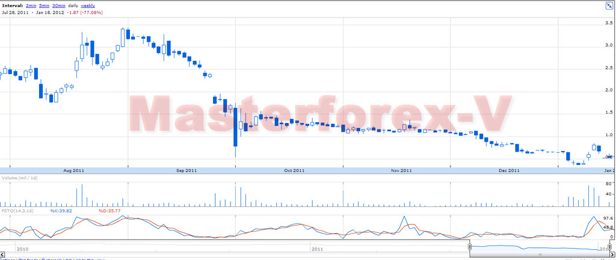Switch the chart interval to 5min
Viewport: 616px width, 260px height.
[43, 6]
